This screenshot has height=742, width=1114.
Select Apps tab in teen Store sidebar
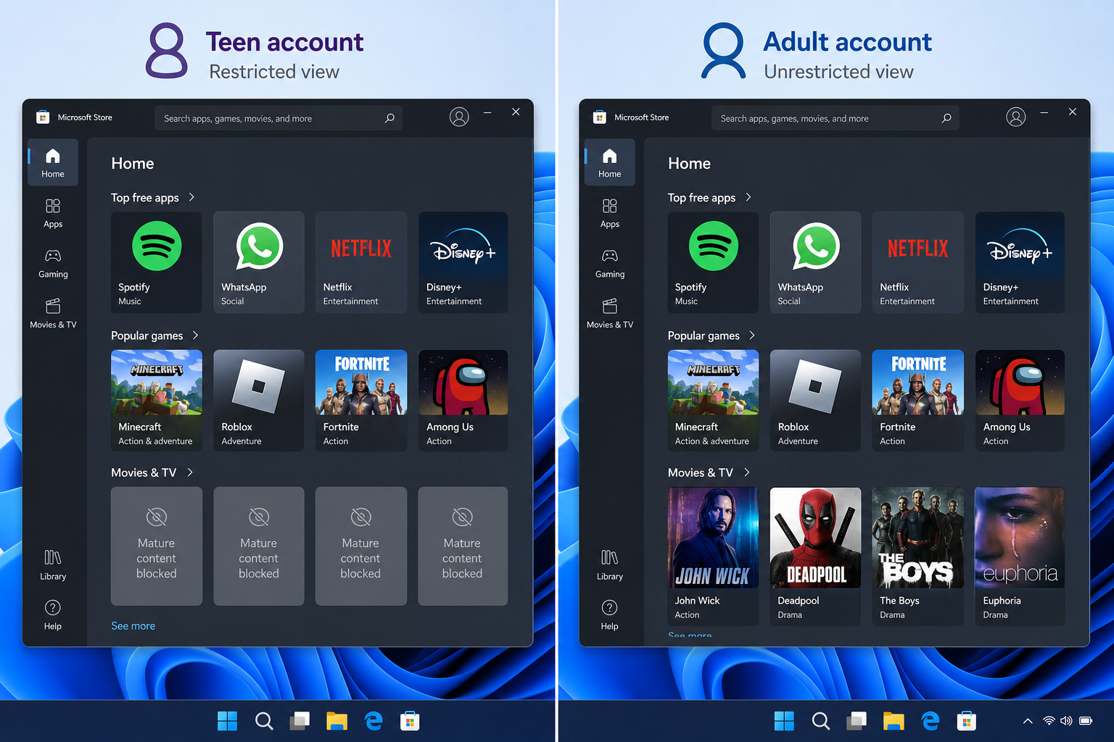[x=53, y=213]
